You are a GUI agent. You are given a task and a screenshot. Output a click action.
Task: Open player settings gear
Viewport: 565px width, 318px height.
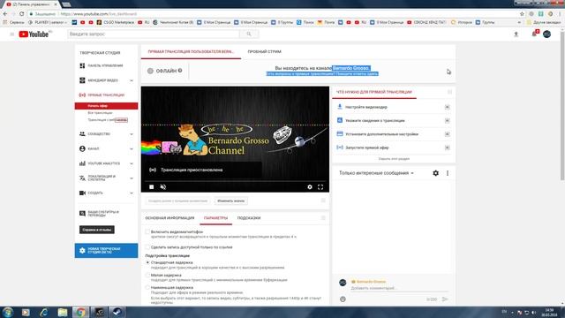point(310,186)
